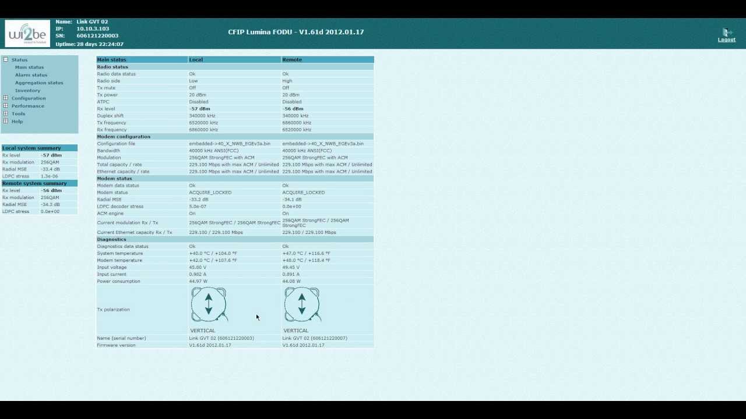The image size is (746, 419).
Task: Expand the Performance tree node
Action: coord(6,105)
